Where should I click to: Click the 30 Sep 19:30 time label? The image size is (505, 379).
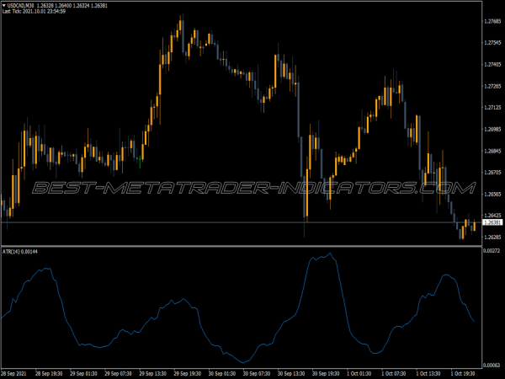tap(326, 374)
